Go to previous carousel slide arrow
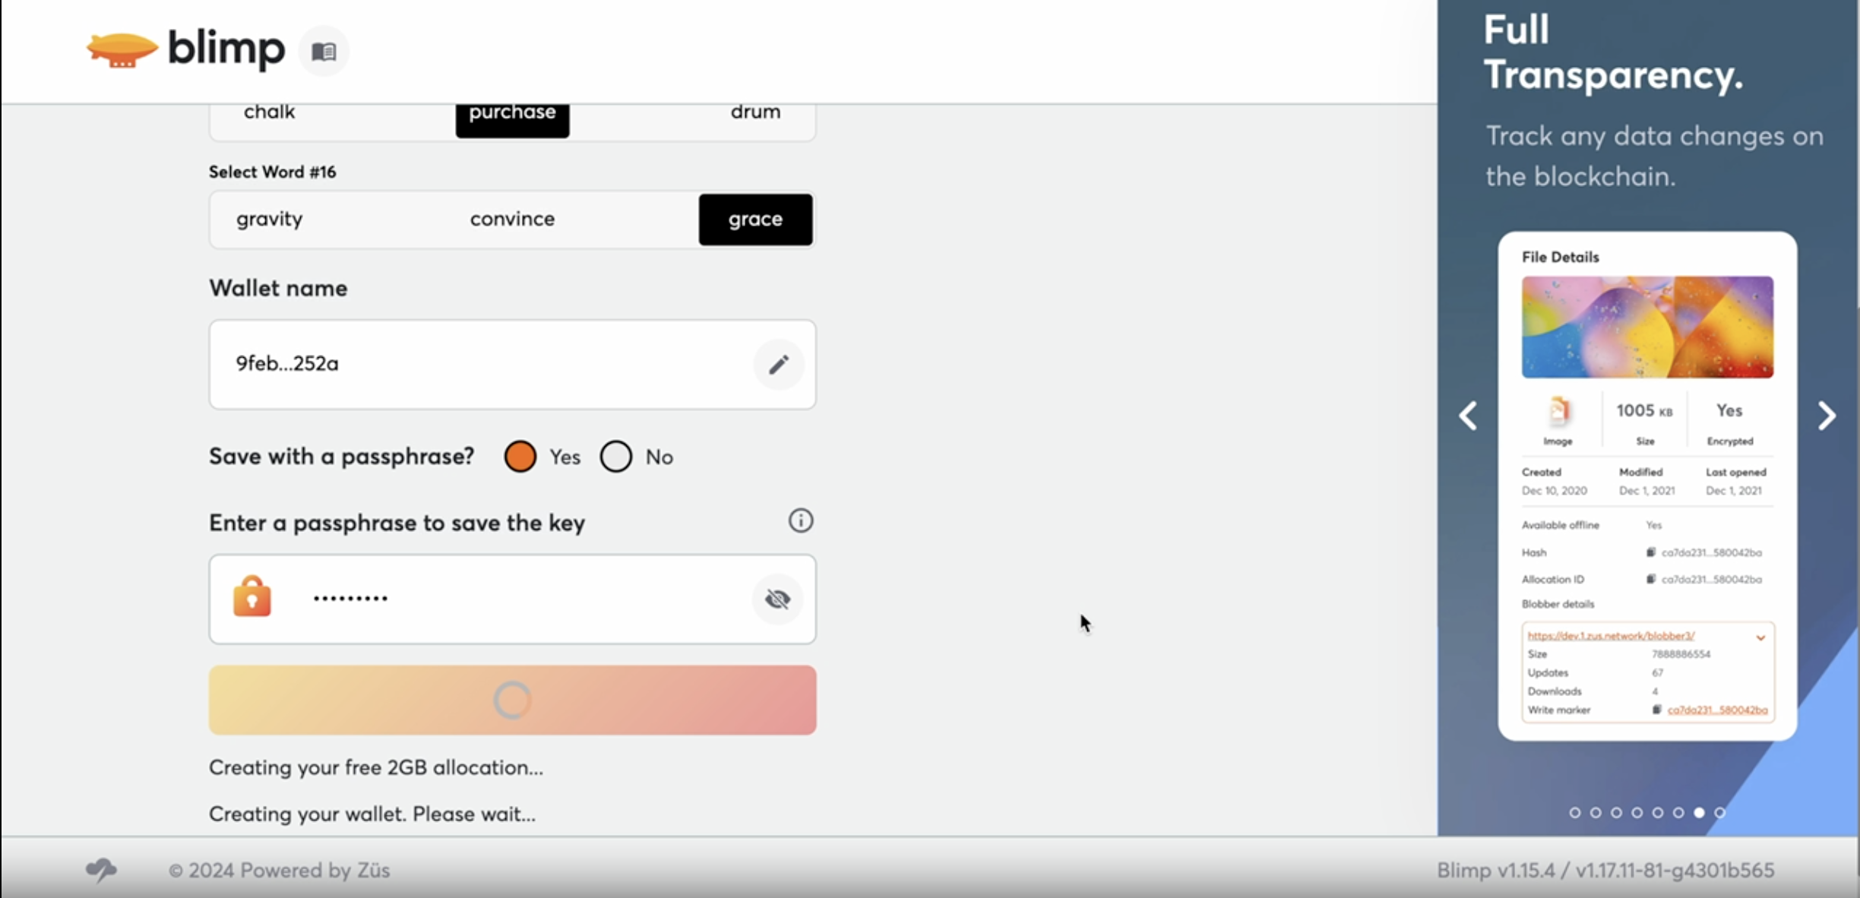The height and width of the screenshot is (898, 1860). pos(1468,416)
